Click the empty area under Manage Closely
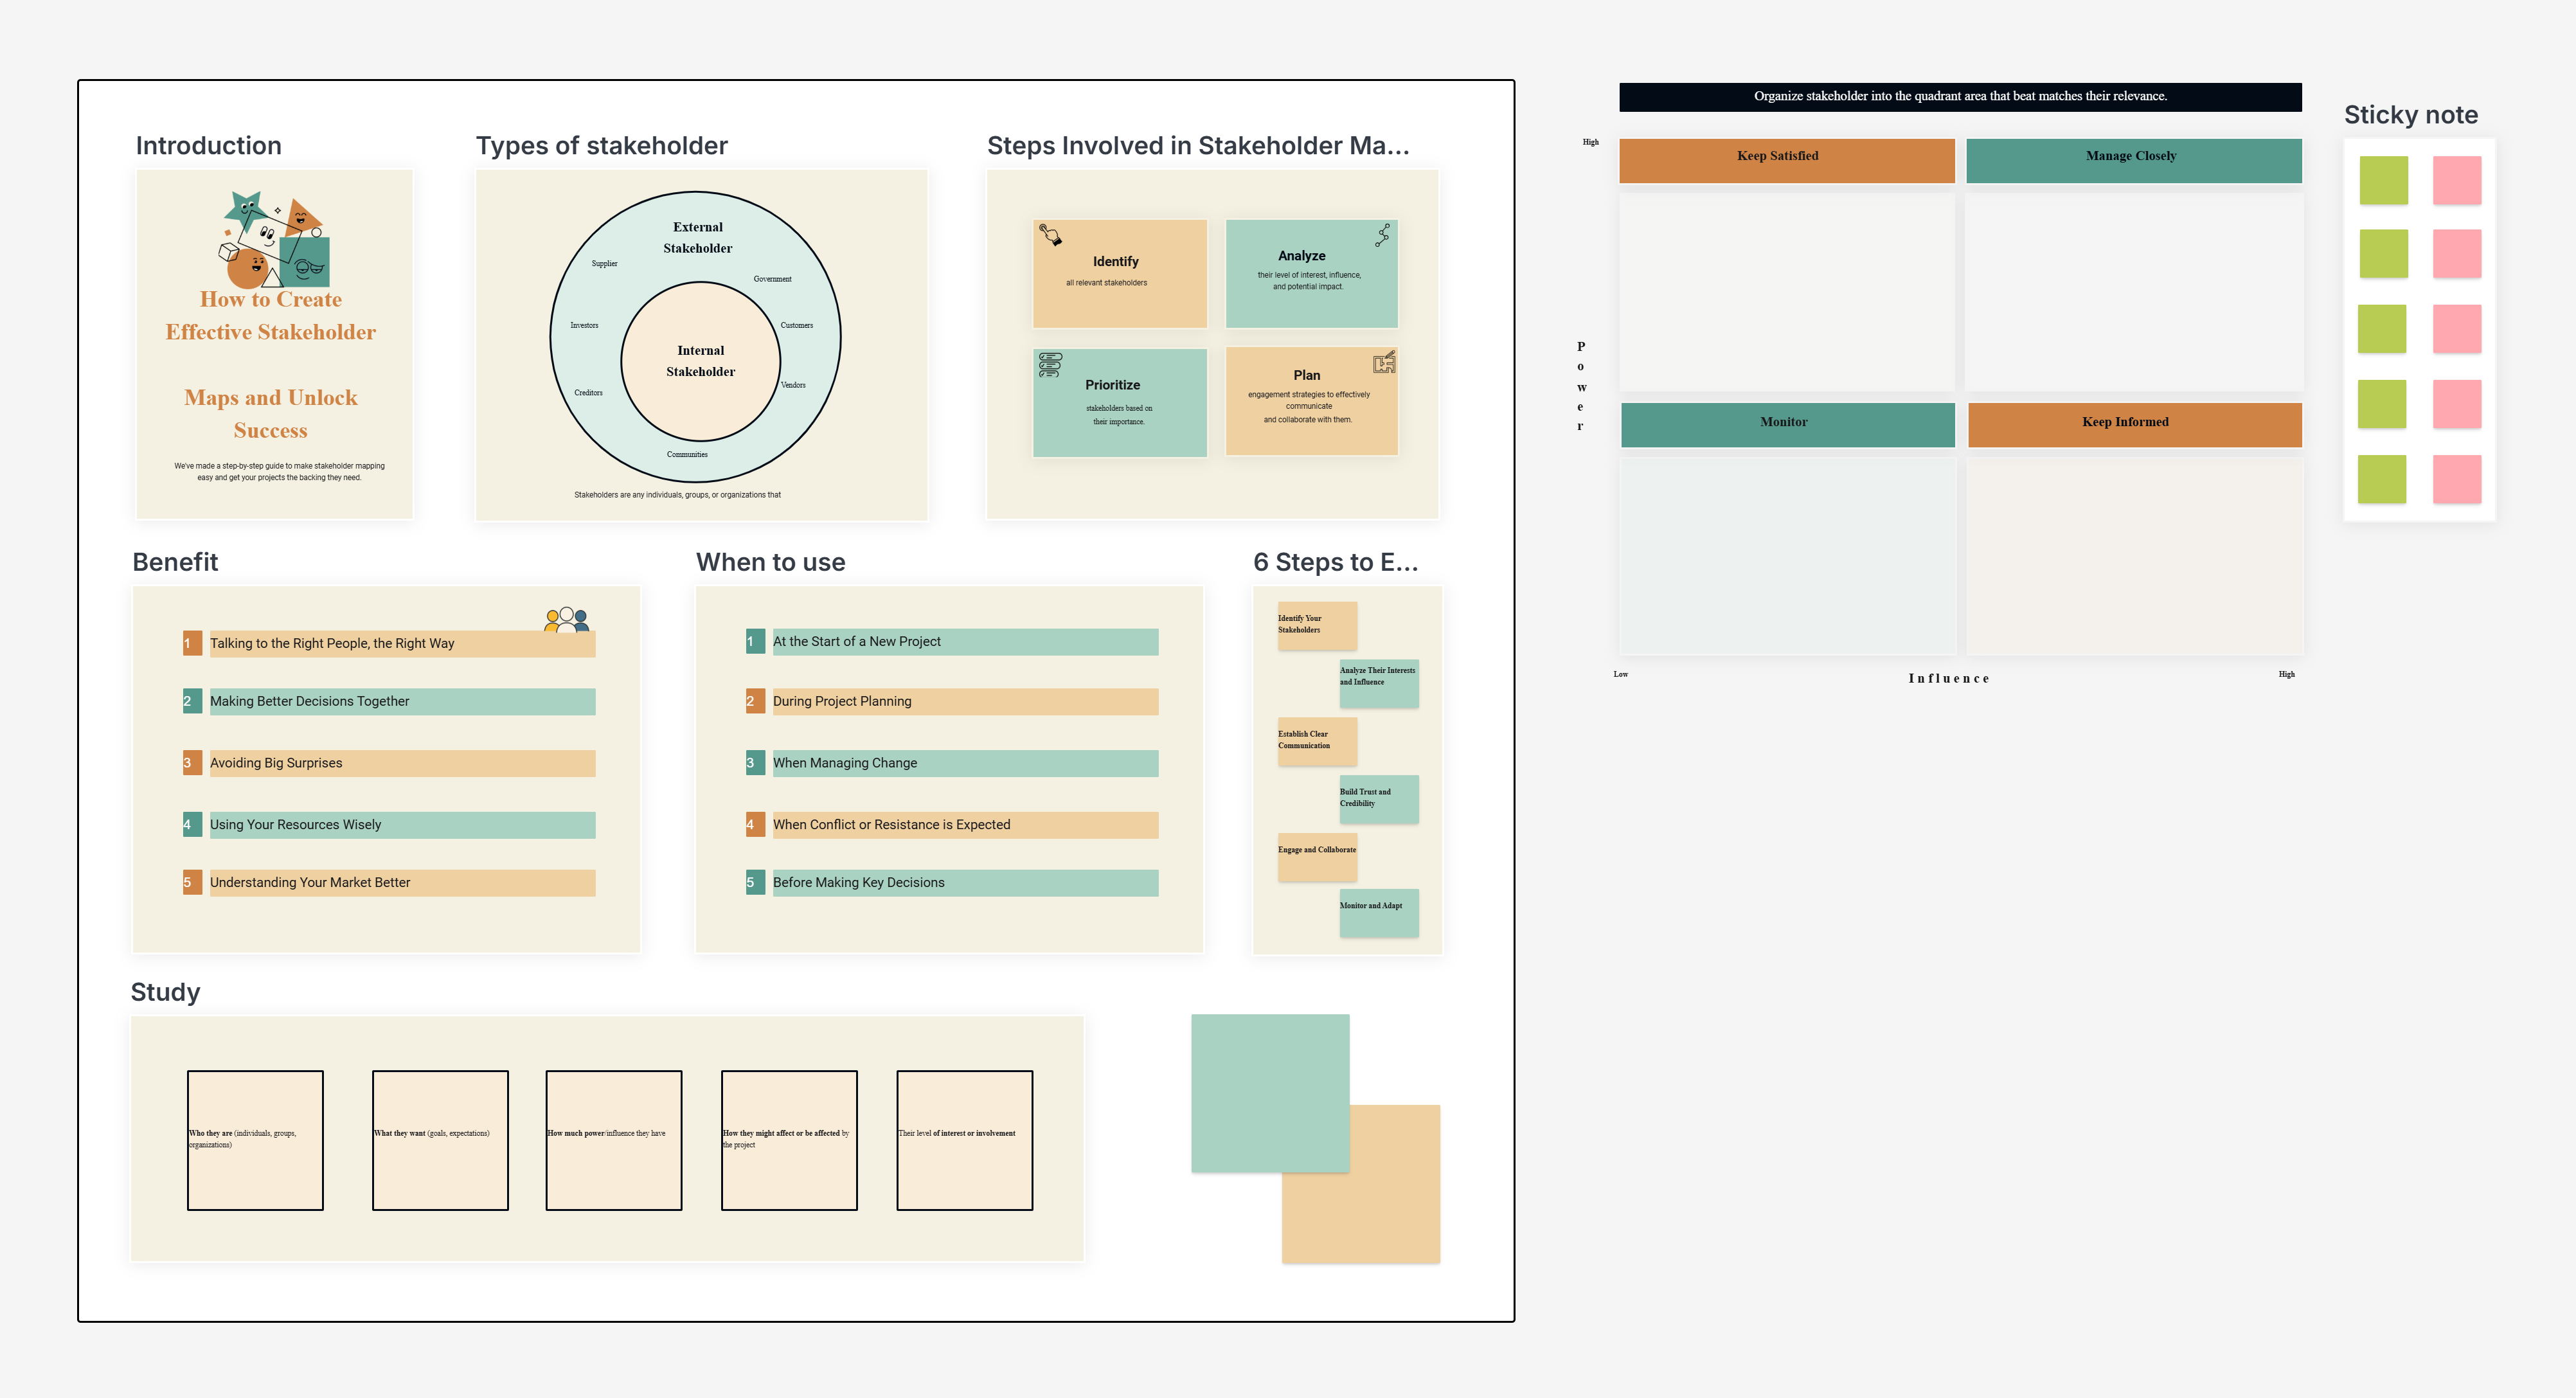The image size is (2576, 1398). [x=2134, y=292]
